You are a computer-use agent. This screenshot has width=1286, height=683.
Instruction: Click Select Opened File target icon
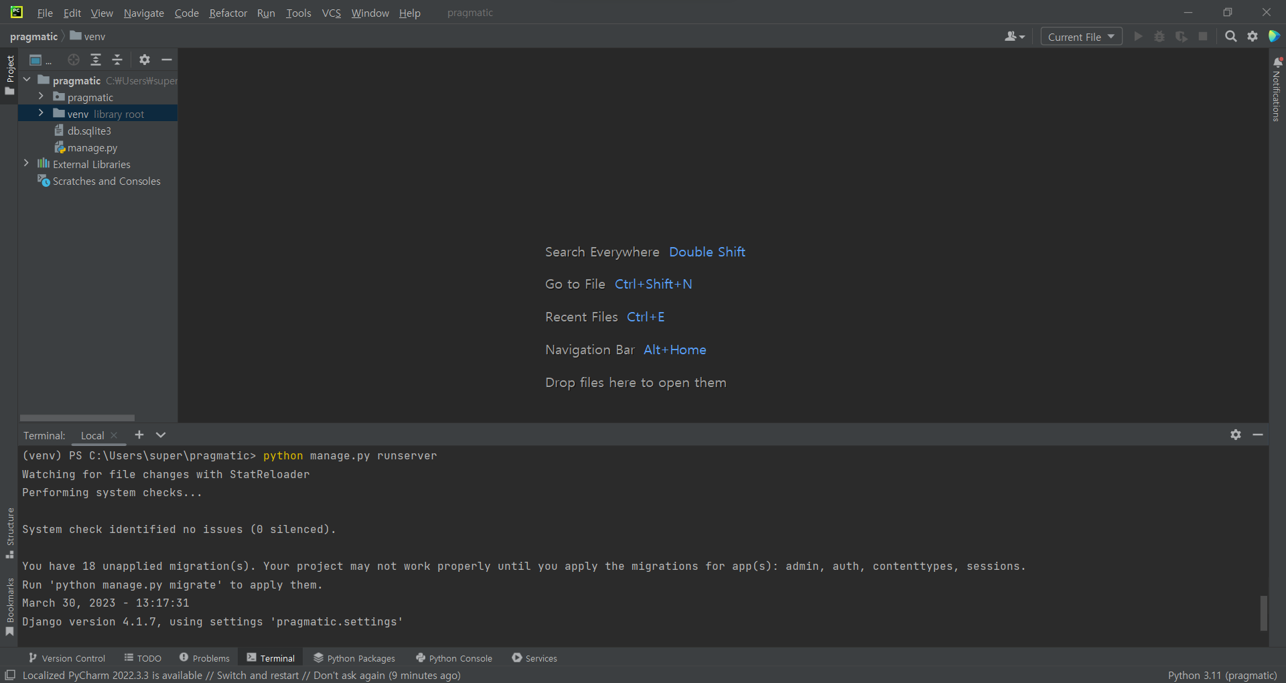pos(74,60)
